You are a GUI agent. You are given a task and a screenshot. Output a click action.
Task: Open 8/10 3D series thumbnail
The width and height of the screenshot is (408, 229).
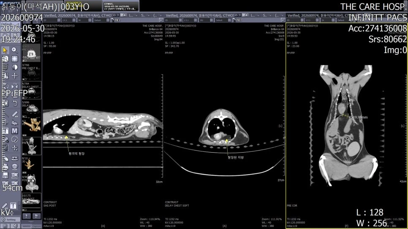(31, 165)
